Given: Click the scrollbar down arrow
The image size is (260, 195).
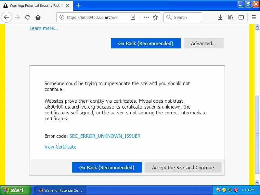Looking at the screenshot, I should coord(257,182).
